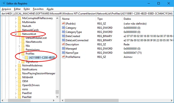174x103 pixels.
Task: Open the Exibir menu
Action: [27, 9]
